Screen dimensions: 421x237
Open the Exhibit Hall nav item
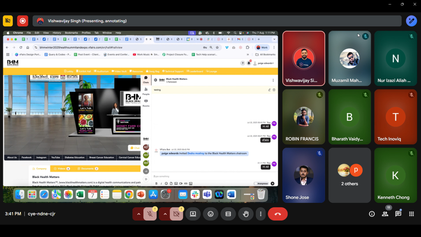point(83,72)
